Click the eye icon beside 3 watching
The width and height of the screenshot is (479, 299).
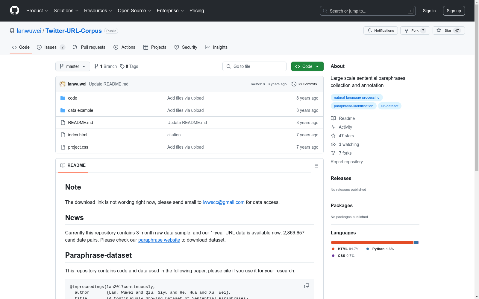333,144
